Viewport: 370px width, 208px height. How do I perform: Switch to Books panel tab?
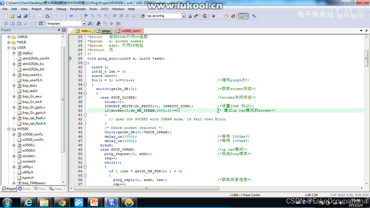click(x=24, y=189)
